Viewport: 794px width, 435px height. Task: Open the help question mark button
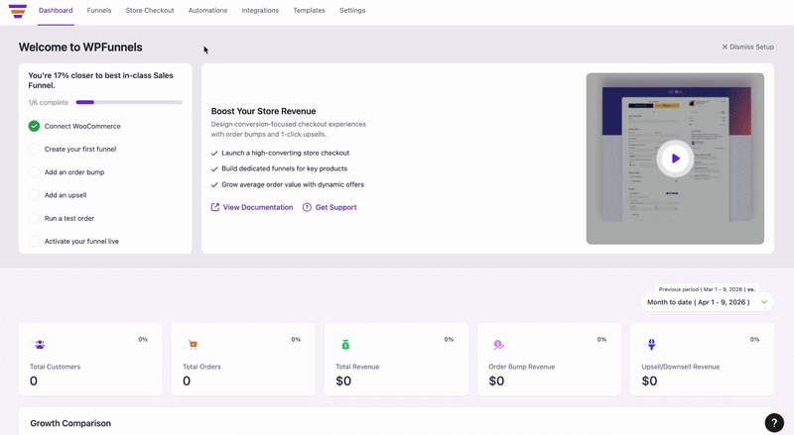(774, 422)
